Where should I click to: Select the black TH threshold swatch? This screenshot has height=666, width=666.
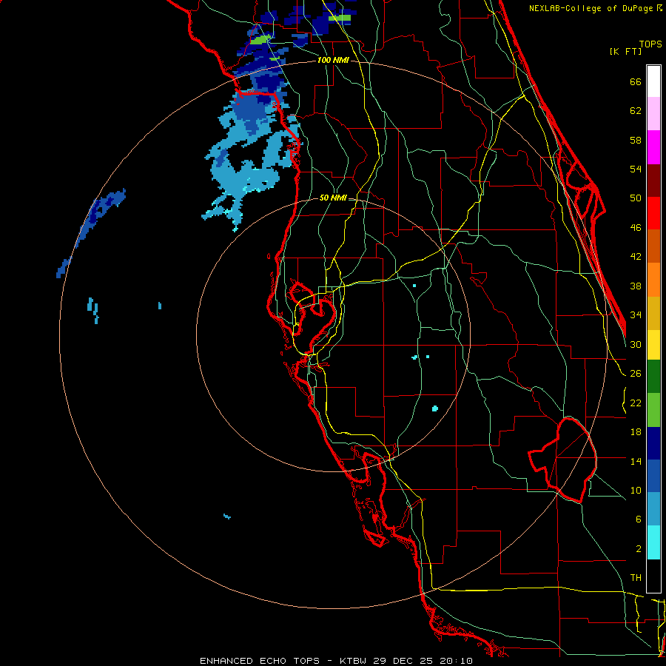[653, 576]
